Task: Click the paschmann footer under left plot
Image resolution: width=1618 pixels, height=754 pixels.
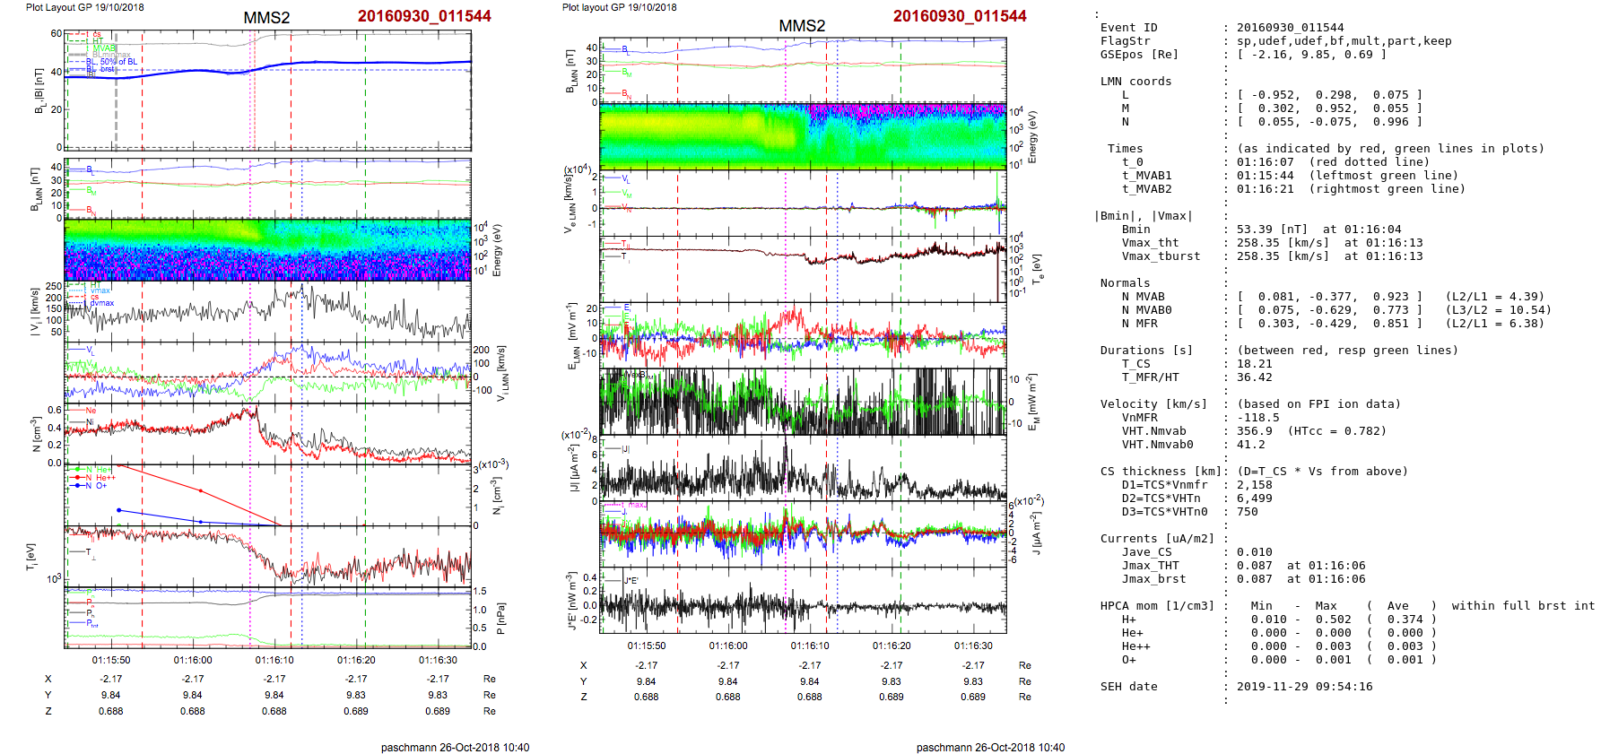Action: pyautogui.click(x=455, y=748)
